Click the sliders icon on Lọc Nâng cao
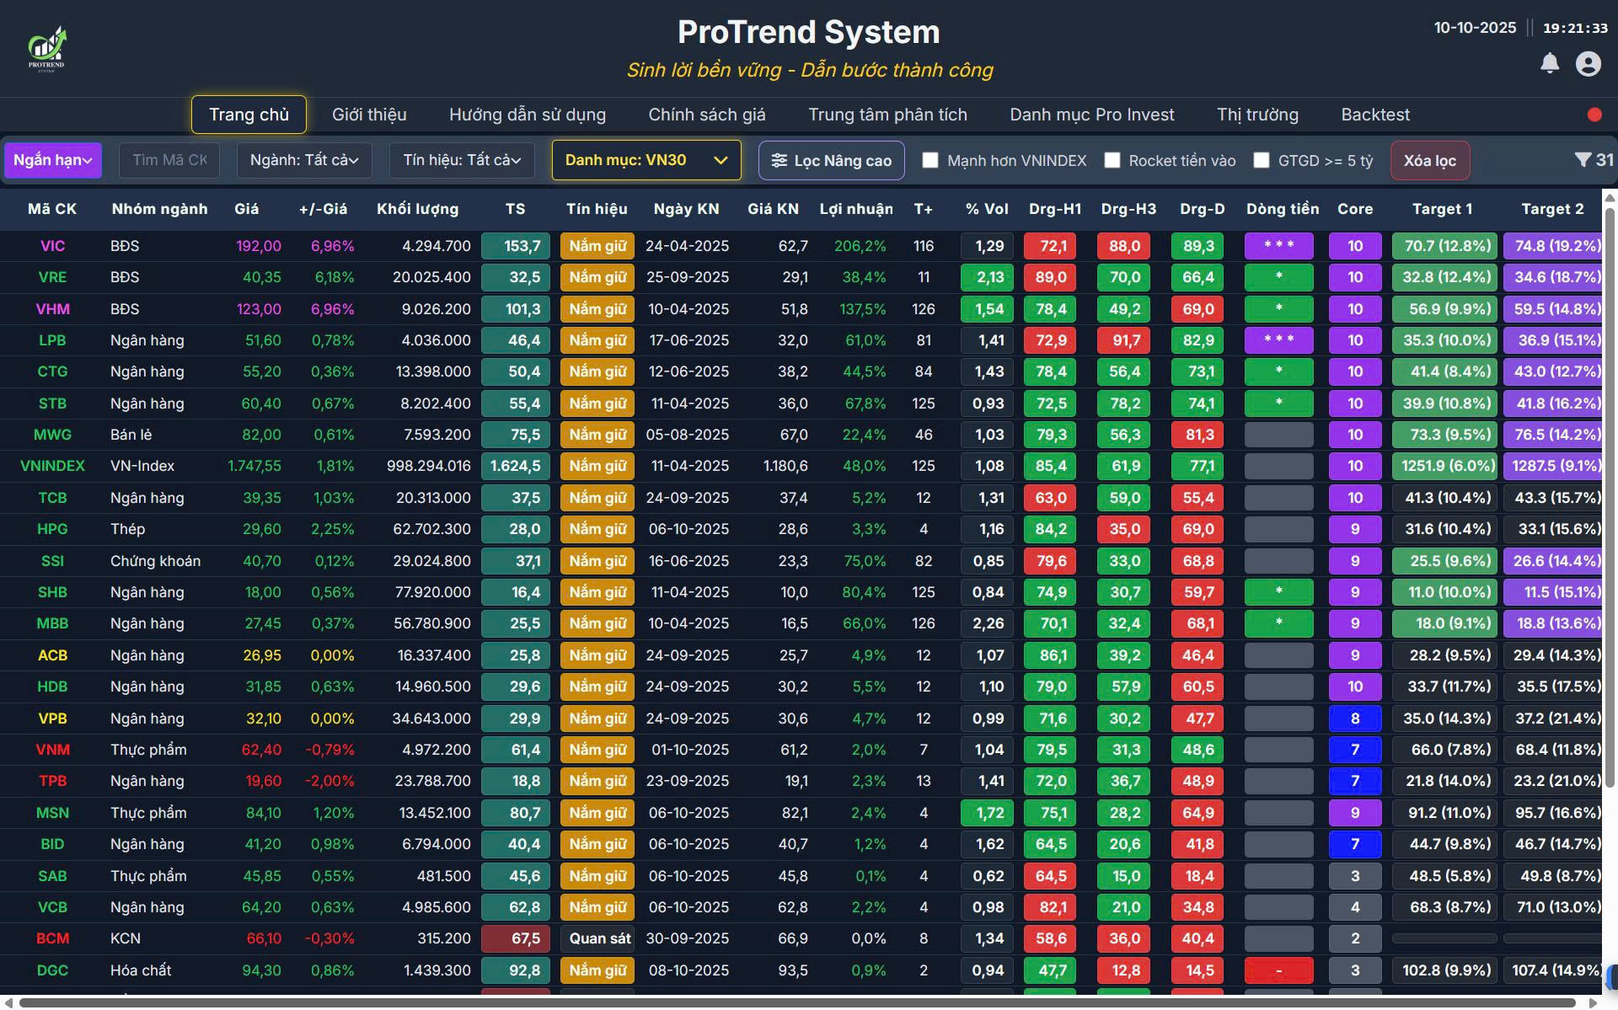The image size is (1618, 1010). click(x=780, y=160)
